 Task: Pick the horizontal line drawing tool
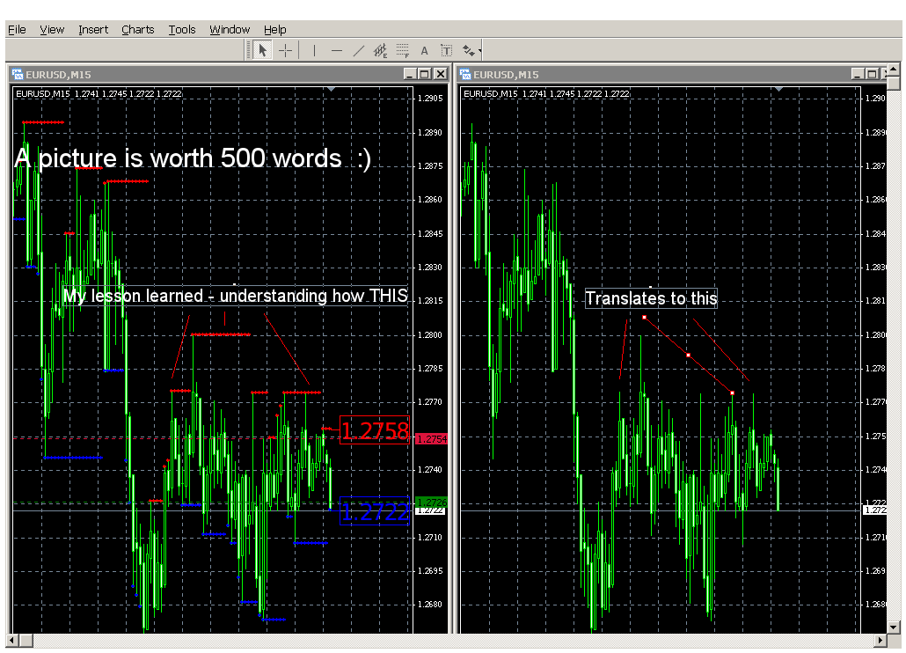(x=336, y=51)
